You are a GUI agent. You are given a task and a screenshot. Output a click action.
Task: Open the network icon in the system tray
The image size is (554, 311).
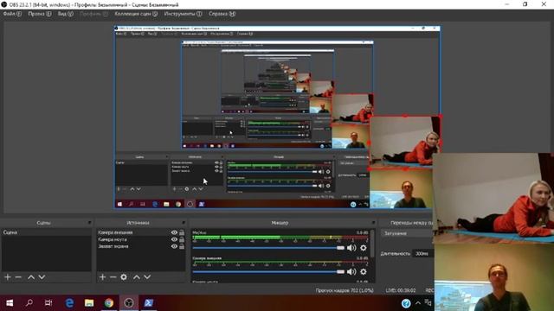tap(428, 303)
